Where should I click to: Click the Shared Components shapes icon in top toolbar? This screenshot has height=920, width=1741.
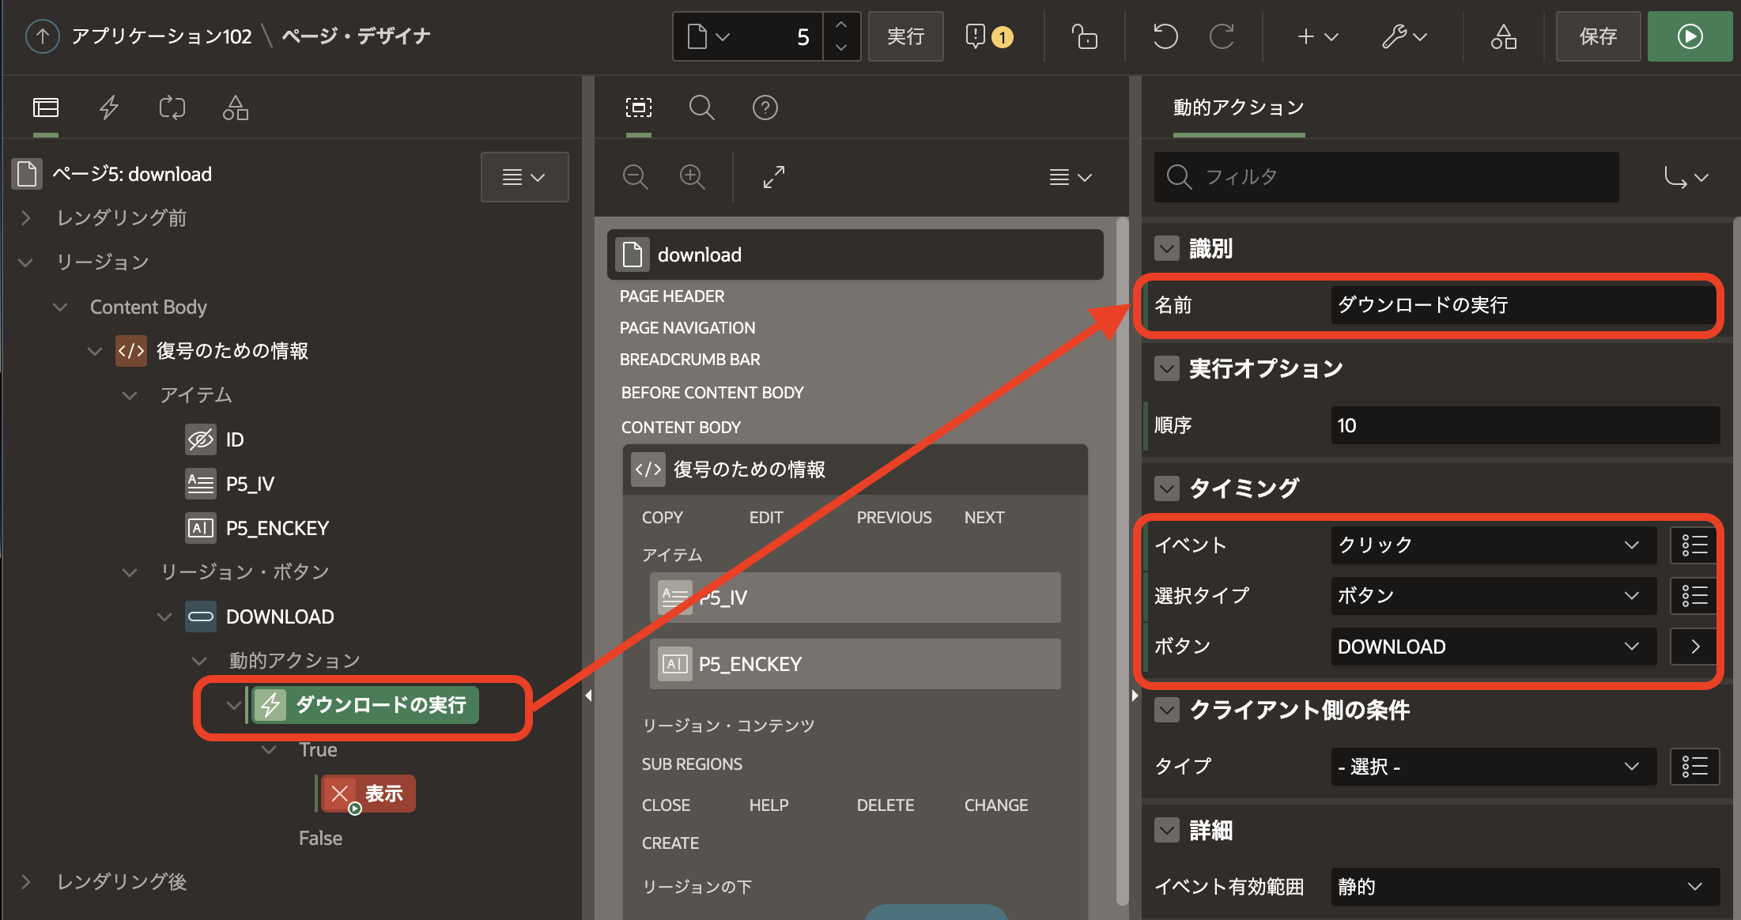point(1504,36)
